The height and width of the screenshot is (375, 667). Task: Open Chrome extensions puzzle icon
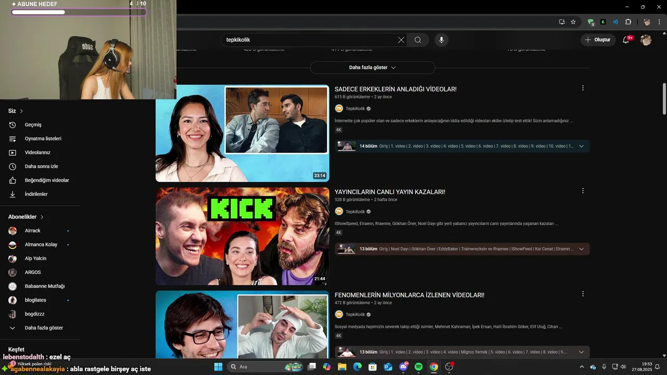628,22
